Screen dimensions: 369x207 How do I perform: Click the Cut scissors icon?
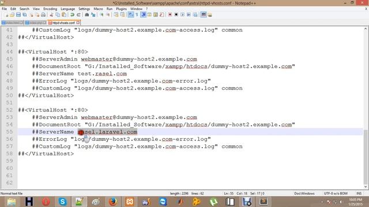coord(51,15)
